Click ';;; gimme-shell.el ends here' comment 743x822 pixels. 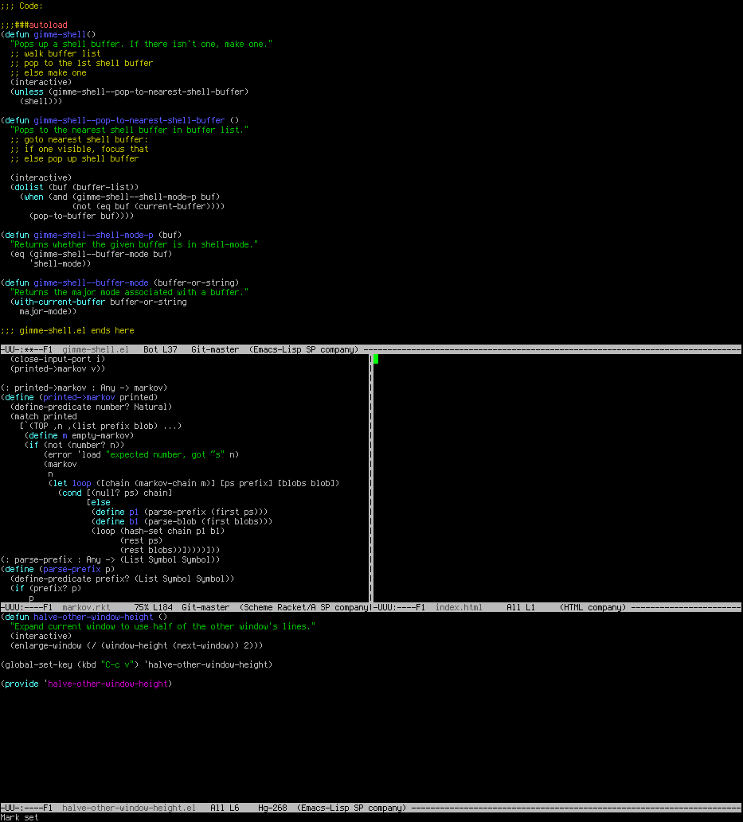67,331
